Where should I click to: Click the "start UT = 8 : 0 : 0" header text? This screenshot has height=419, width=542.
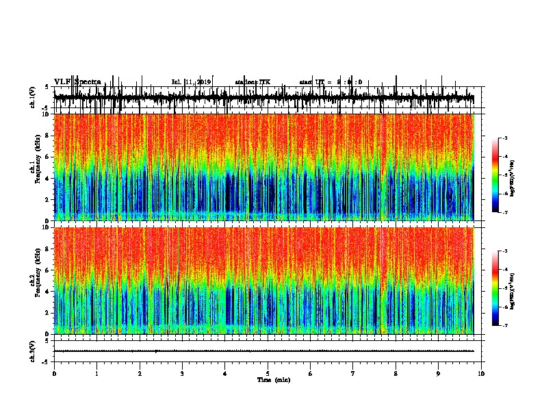(331, 82)
